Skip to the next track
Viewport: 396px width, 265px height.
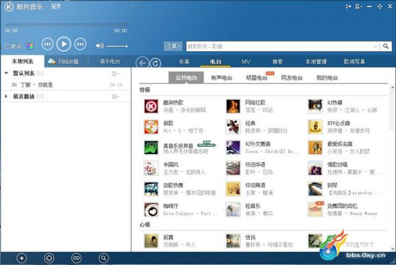point(80,45)
